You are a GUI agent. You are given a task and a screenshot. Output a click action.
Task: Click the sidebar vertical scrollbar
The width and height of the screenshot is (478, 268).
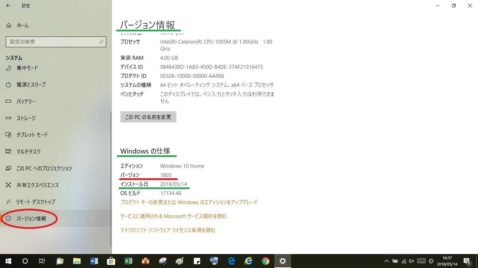click(111, 180)
